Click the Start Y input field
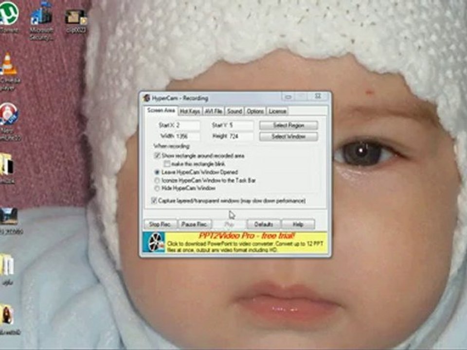The width and height of the screenshot is (467, 350). pos(241,125)
